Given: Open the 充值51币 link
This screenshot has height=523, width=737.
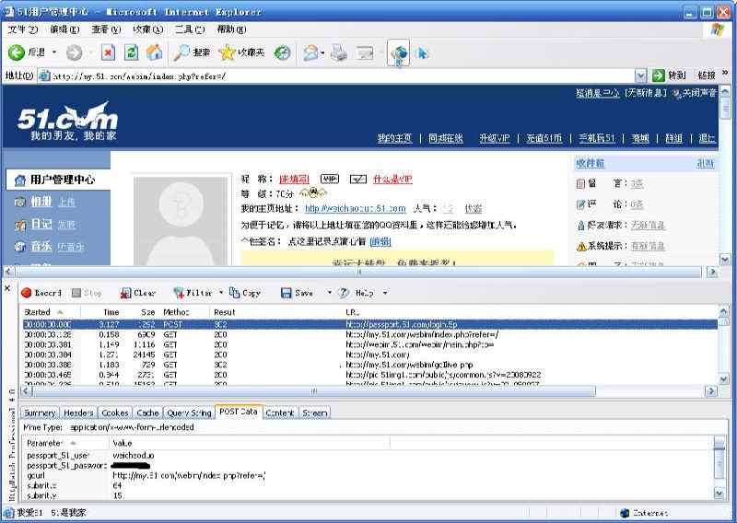Looking at the screenshot, I should tap(544, 138).
